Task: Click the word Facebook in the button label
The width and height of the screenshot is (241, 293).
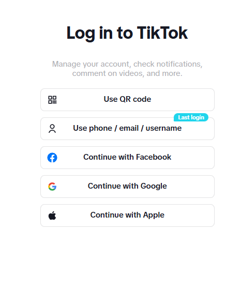Action: (154, 157)
